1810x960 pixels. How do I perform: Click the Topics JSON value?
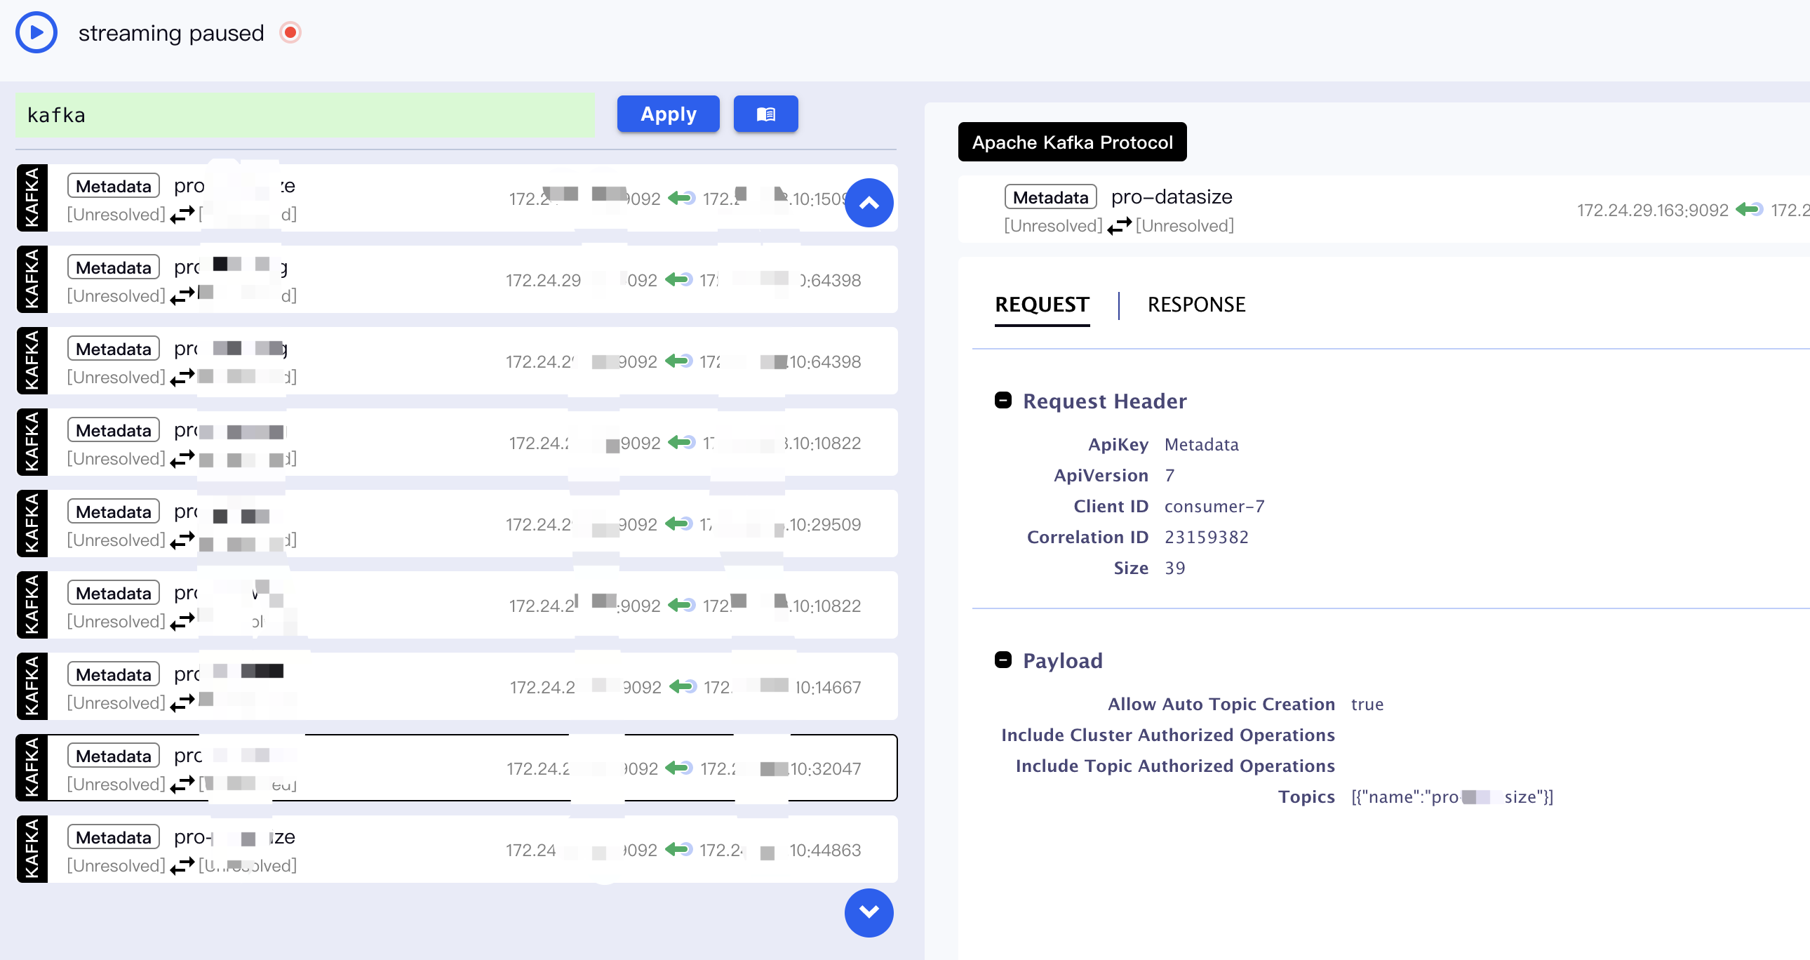point(1452,797)
